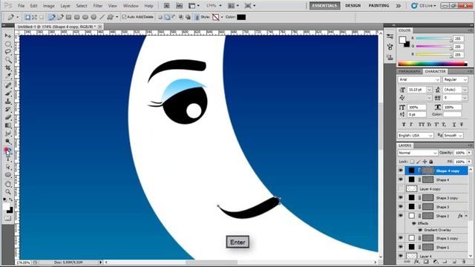Click the red R slider in Color panel
The height and width of the screenshot is (267, 475).
coord(433,39)
